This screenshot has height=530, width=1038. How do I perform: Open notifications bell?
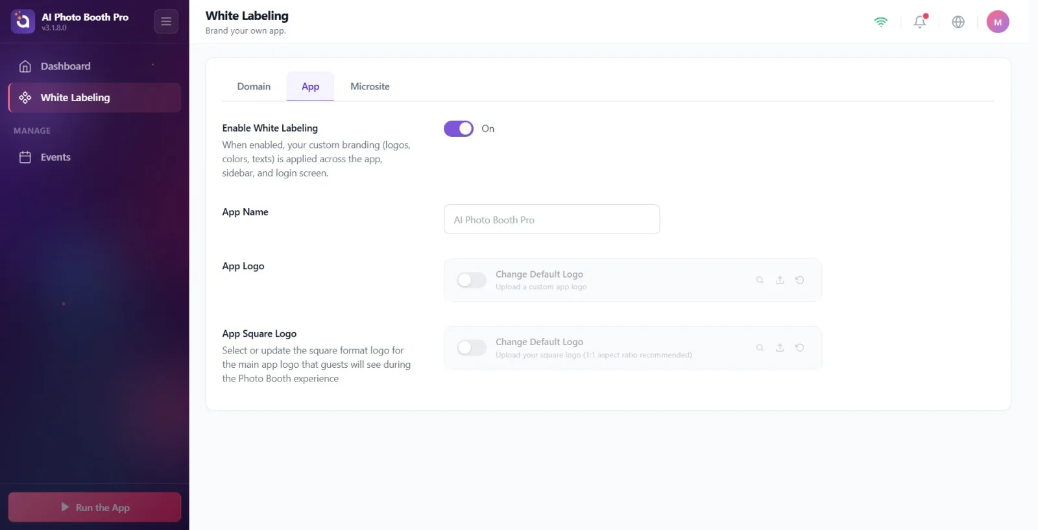click(920, 21)
